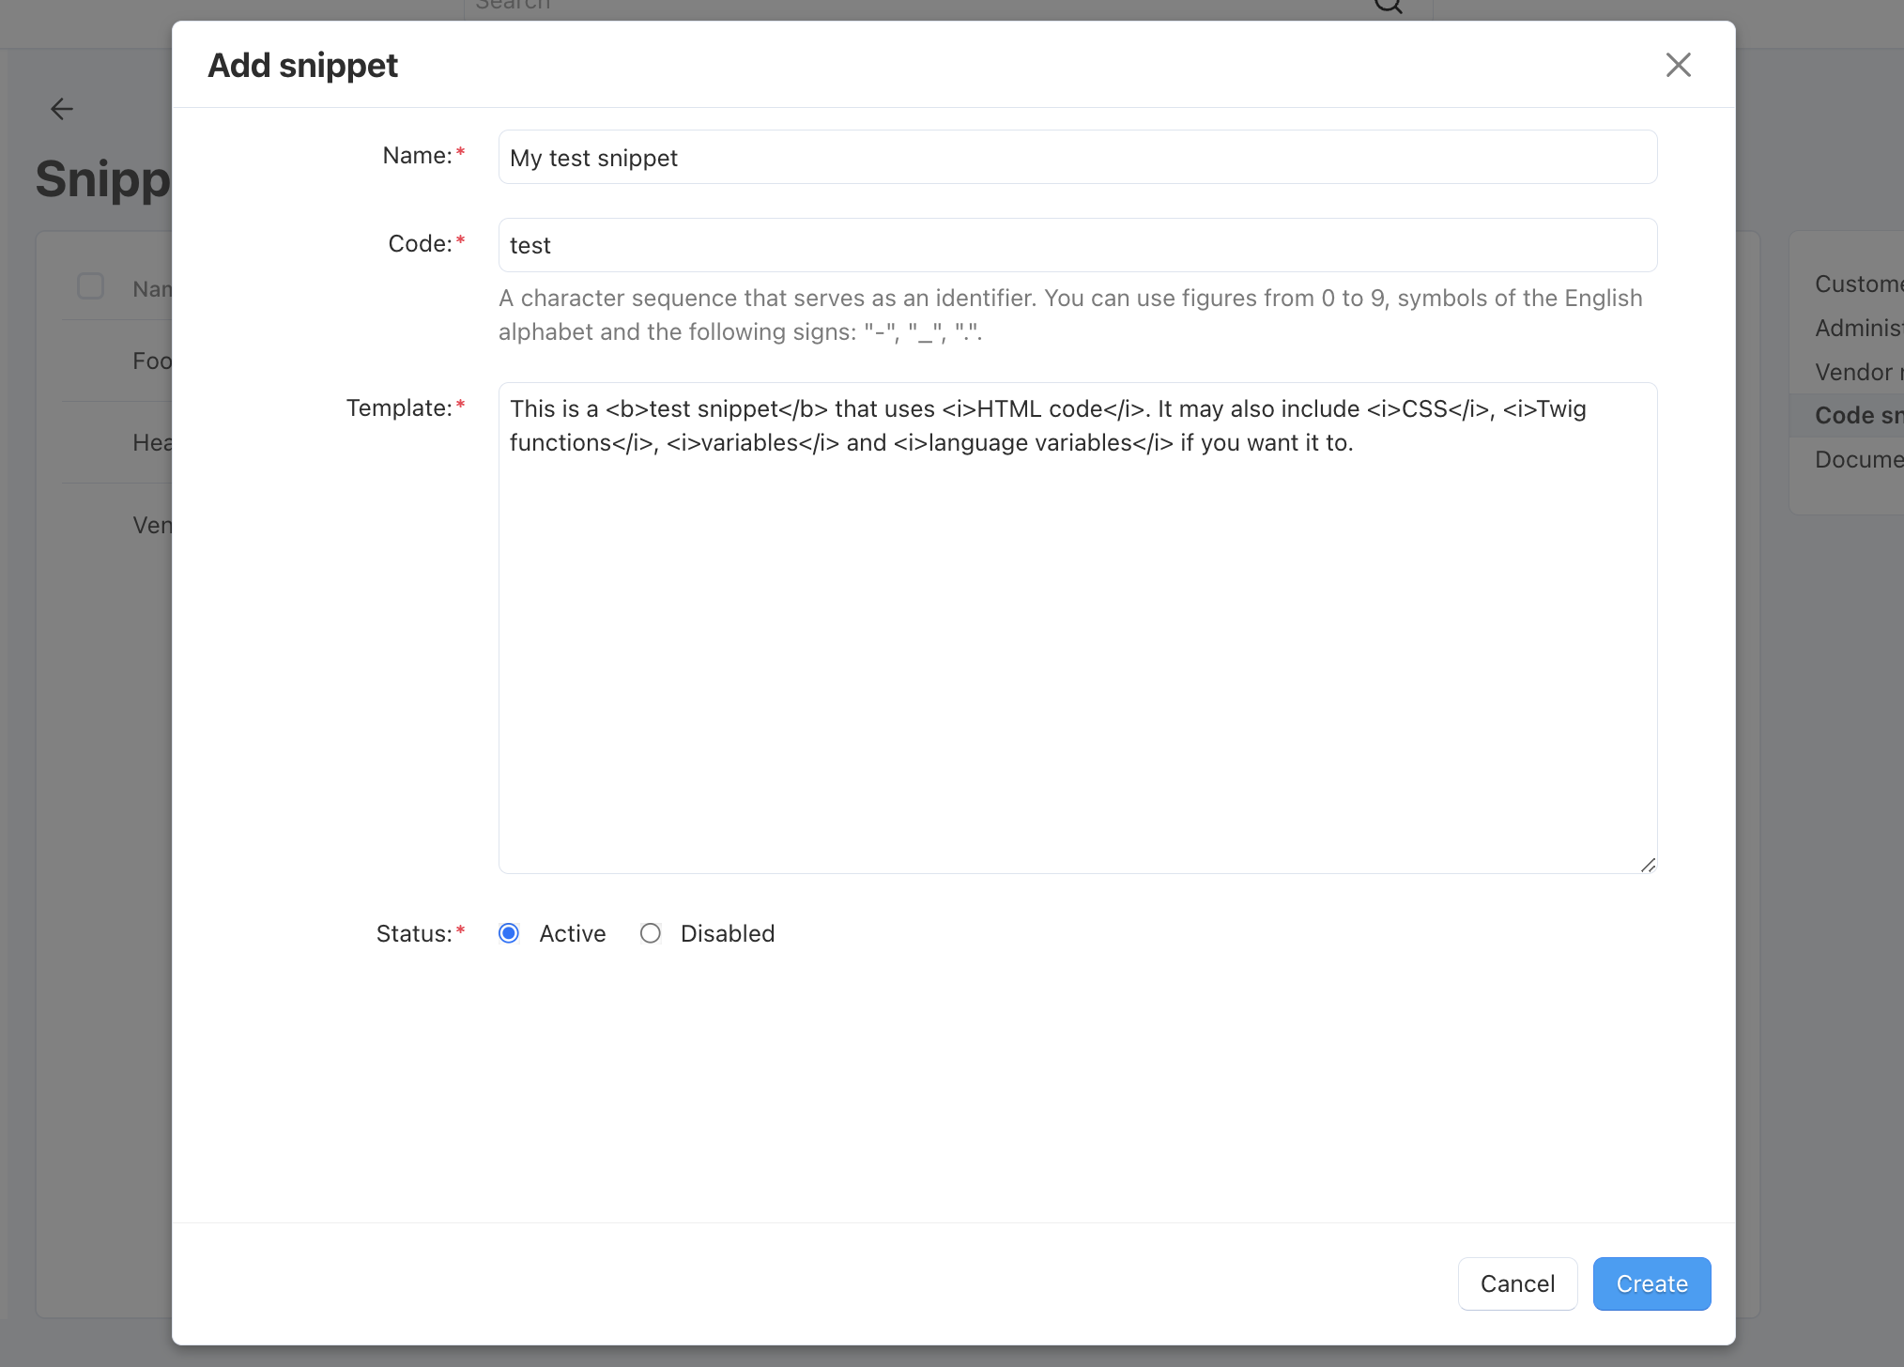Viewport: 1904px width, 1367px height.
Task: Click the Code field help text
Action: point(1070,315)
